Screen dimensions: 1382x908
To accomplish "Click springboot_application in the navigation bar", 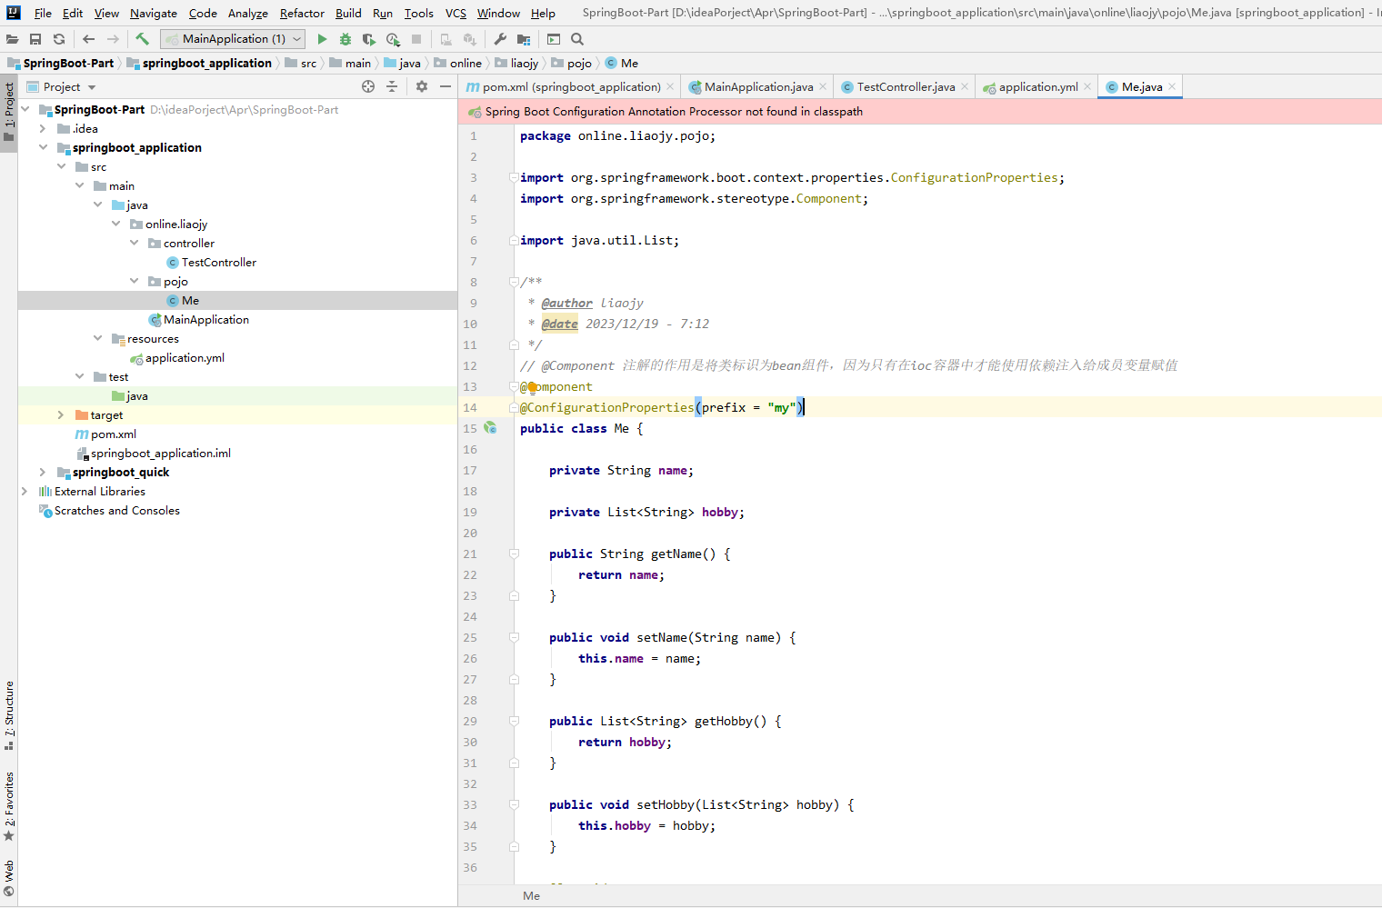I will [199, 63].
